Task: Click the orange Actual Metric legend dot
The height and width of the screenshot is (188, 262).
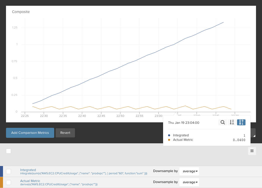Action: [x=169, y=140]
